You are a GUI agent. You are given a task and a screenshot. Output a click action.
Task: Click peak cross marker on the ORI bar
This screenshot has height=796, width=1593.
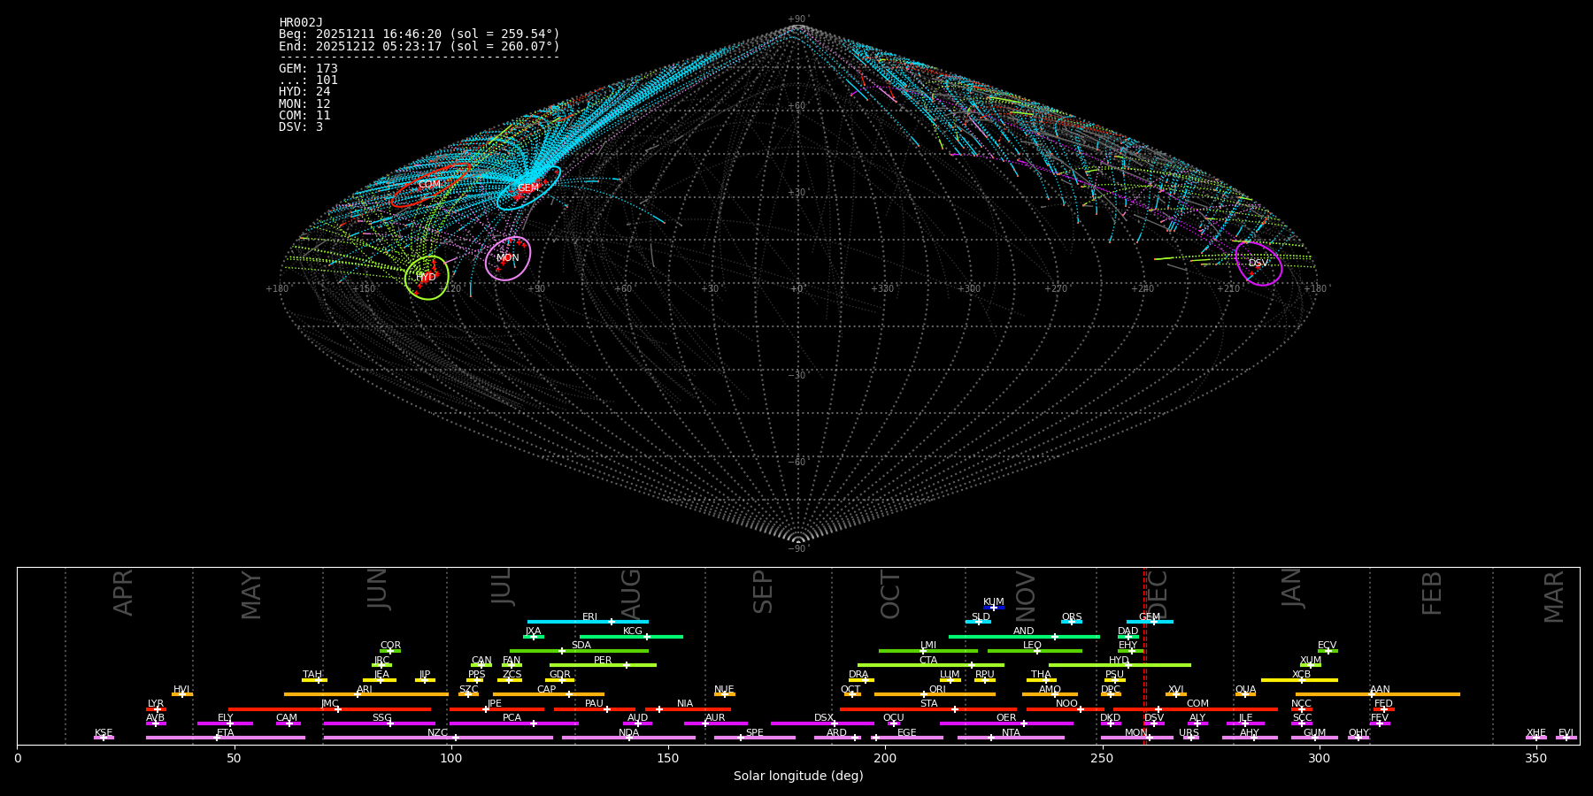(924, 694)
